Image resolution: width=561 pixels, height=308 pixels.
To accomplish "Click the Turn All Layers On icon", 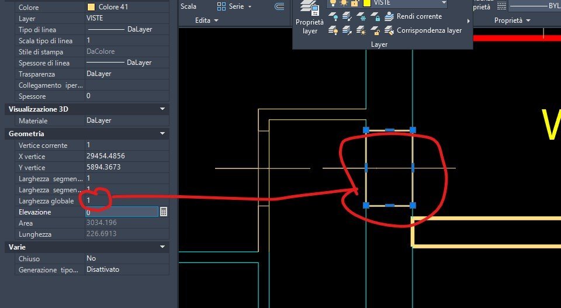I will [x=333, y=31].
